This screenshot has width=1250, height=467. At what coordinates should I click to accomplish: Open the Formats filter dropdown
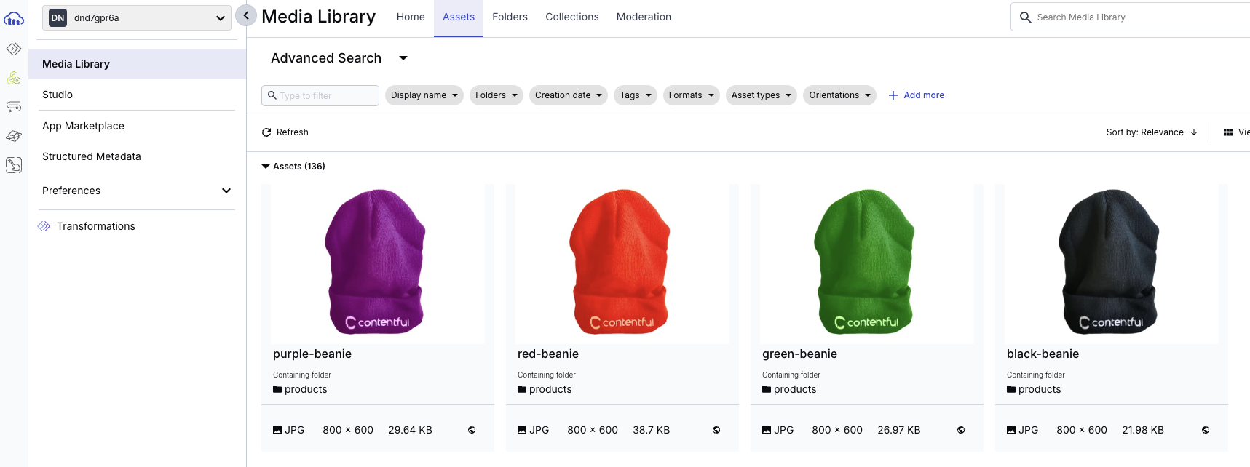pyautogui.click(x=691, y=95)
